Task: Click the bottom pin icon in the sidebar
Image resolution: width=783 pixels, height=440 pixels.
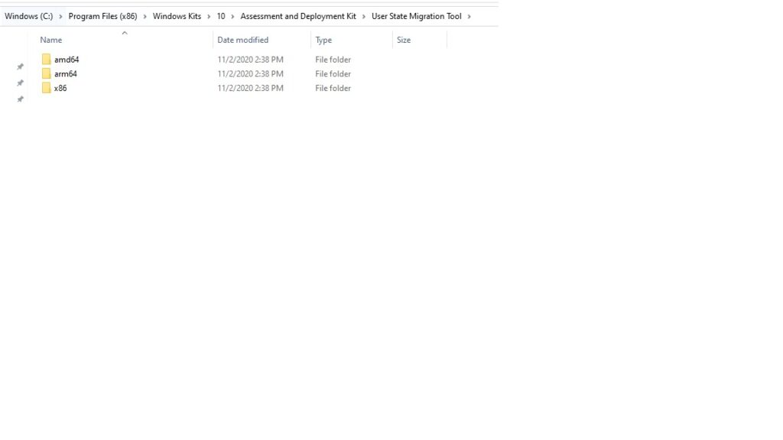Action: coord(20,99)
